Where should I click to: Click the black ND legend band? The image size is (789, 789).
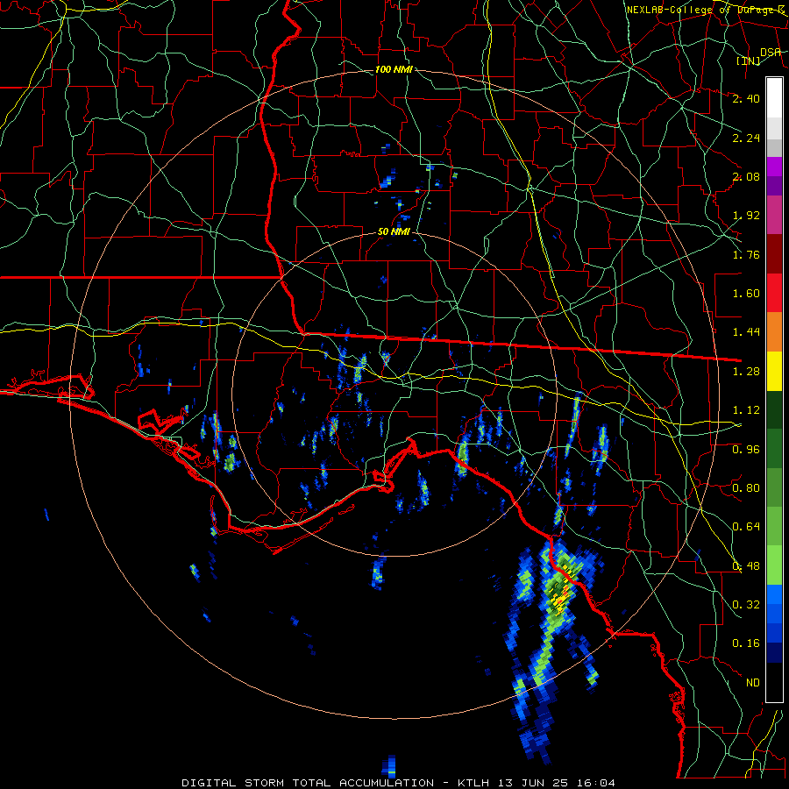(774, 682)
